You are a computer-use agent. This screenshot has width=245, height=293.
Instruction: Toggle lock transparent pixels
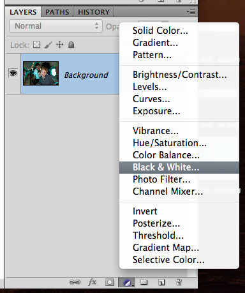click(36, 45)
